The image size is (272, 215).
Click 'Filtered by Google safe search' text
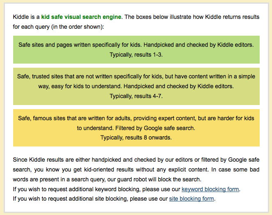[x=155, y=128]
